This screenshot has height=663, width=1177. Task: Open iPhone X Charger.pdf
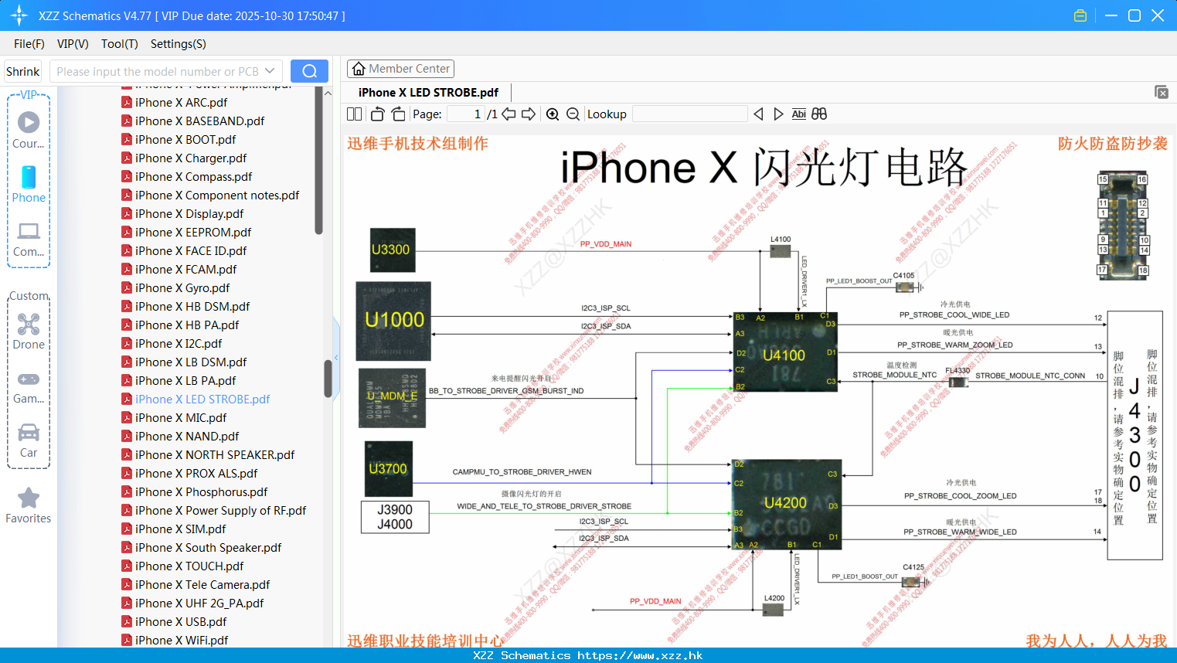191,158
